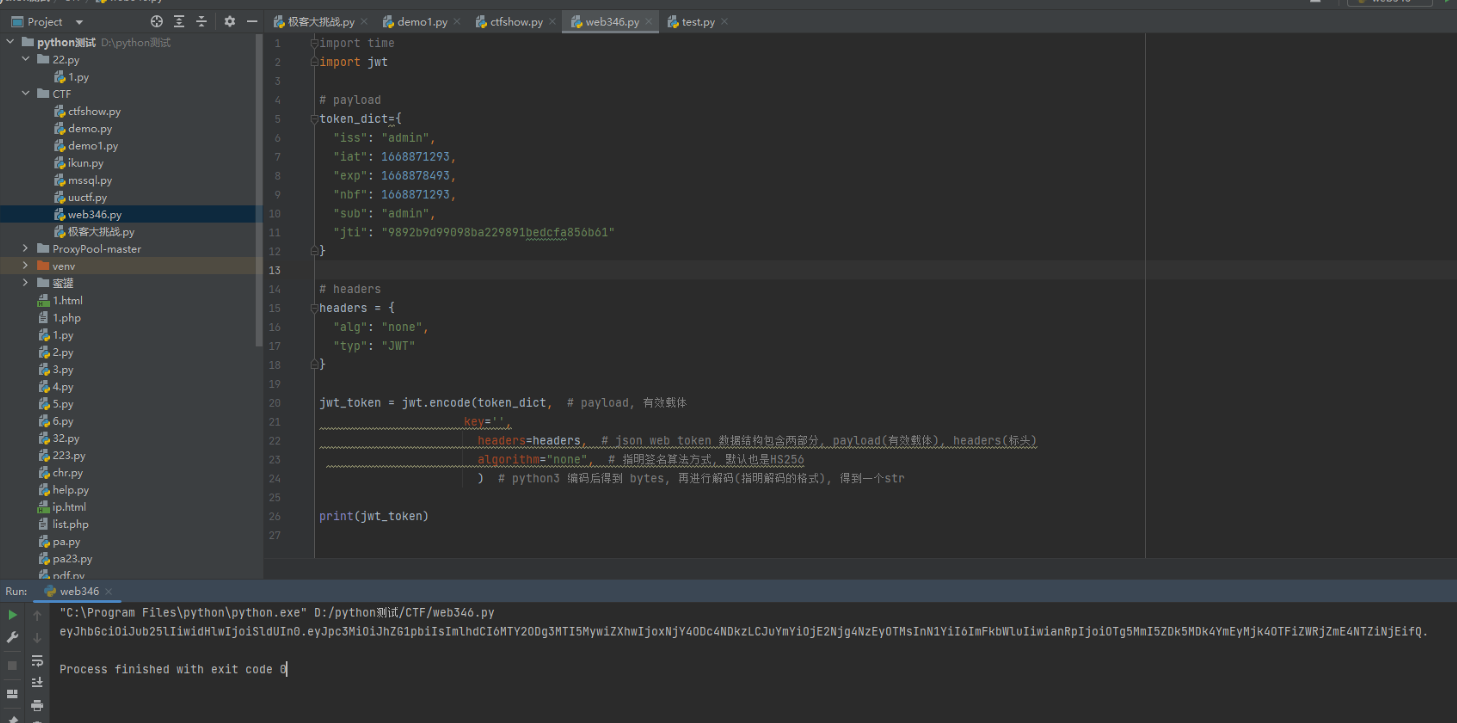Close the web346.py editor tab
Screen dimensions: 1457x723
tap(649, 22)
